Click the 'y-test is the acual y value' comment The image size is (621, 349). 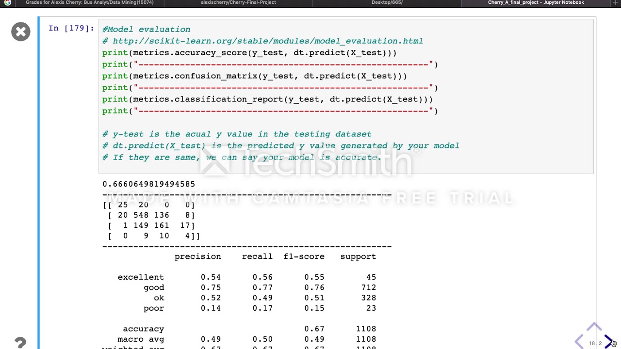237,134
